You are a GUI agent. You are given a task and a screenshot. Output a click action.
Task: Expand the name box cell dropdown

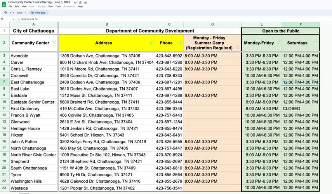[13, 19]
